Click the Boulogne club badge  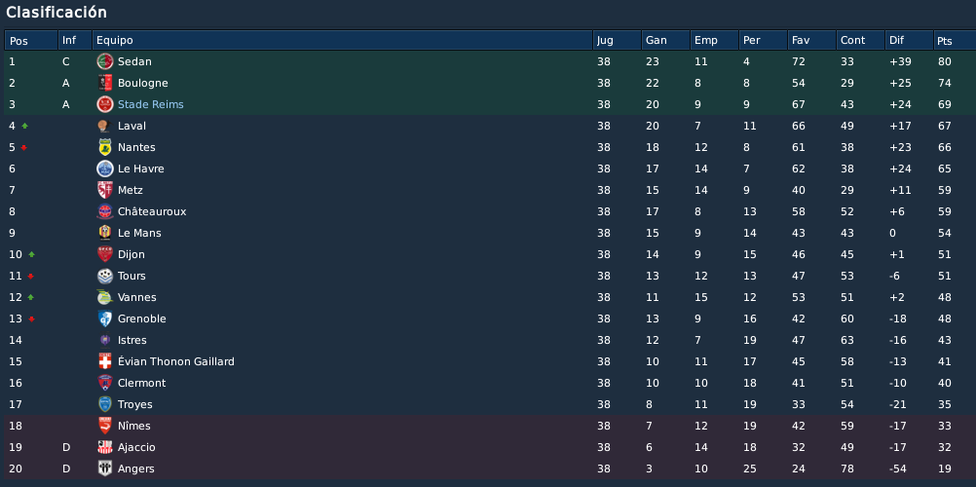[x=104, y=83]
